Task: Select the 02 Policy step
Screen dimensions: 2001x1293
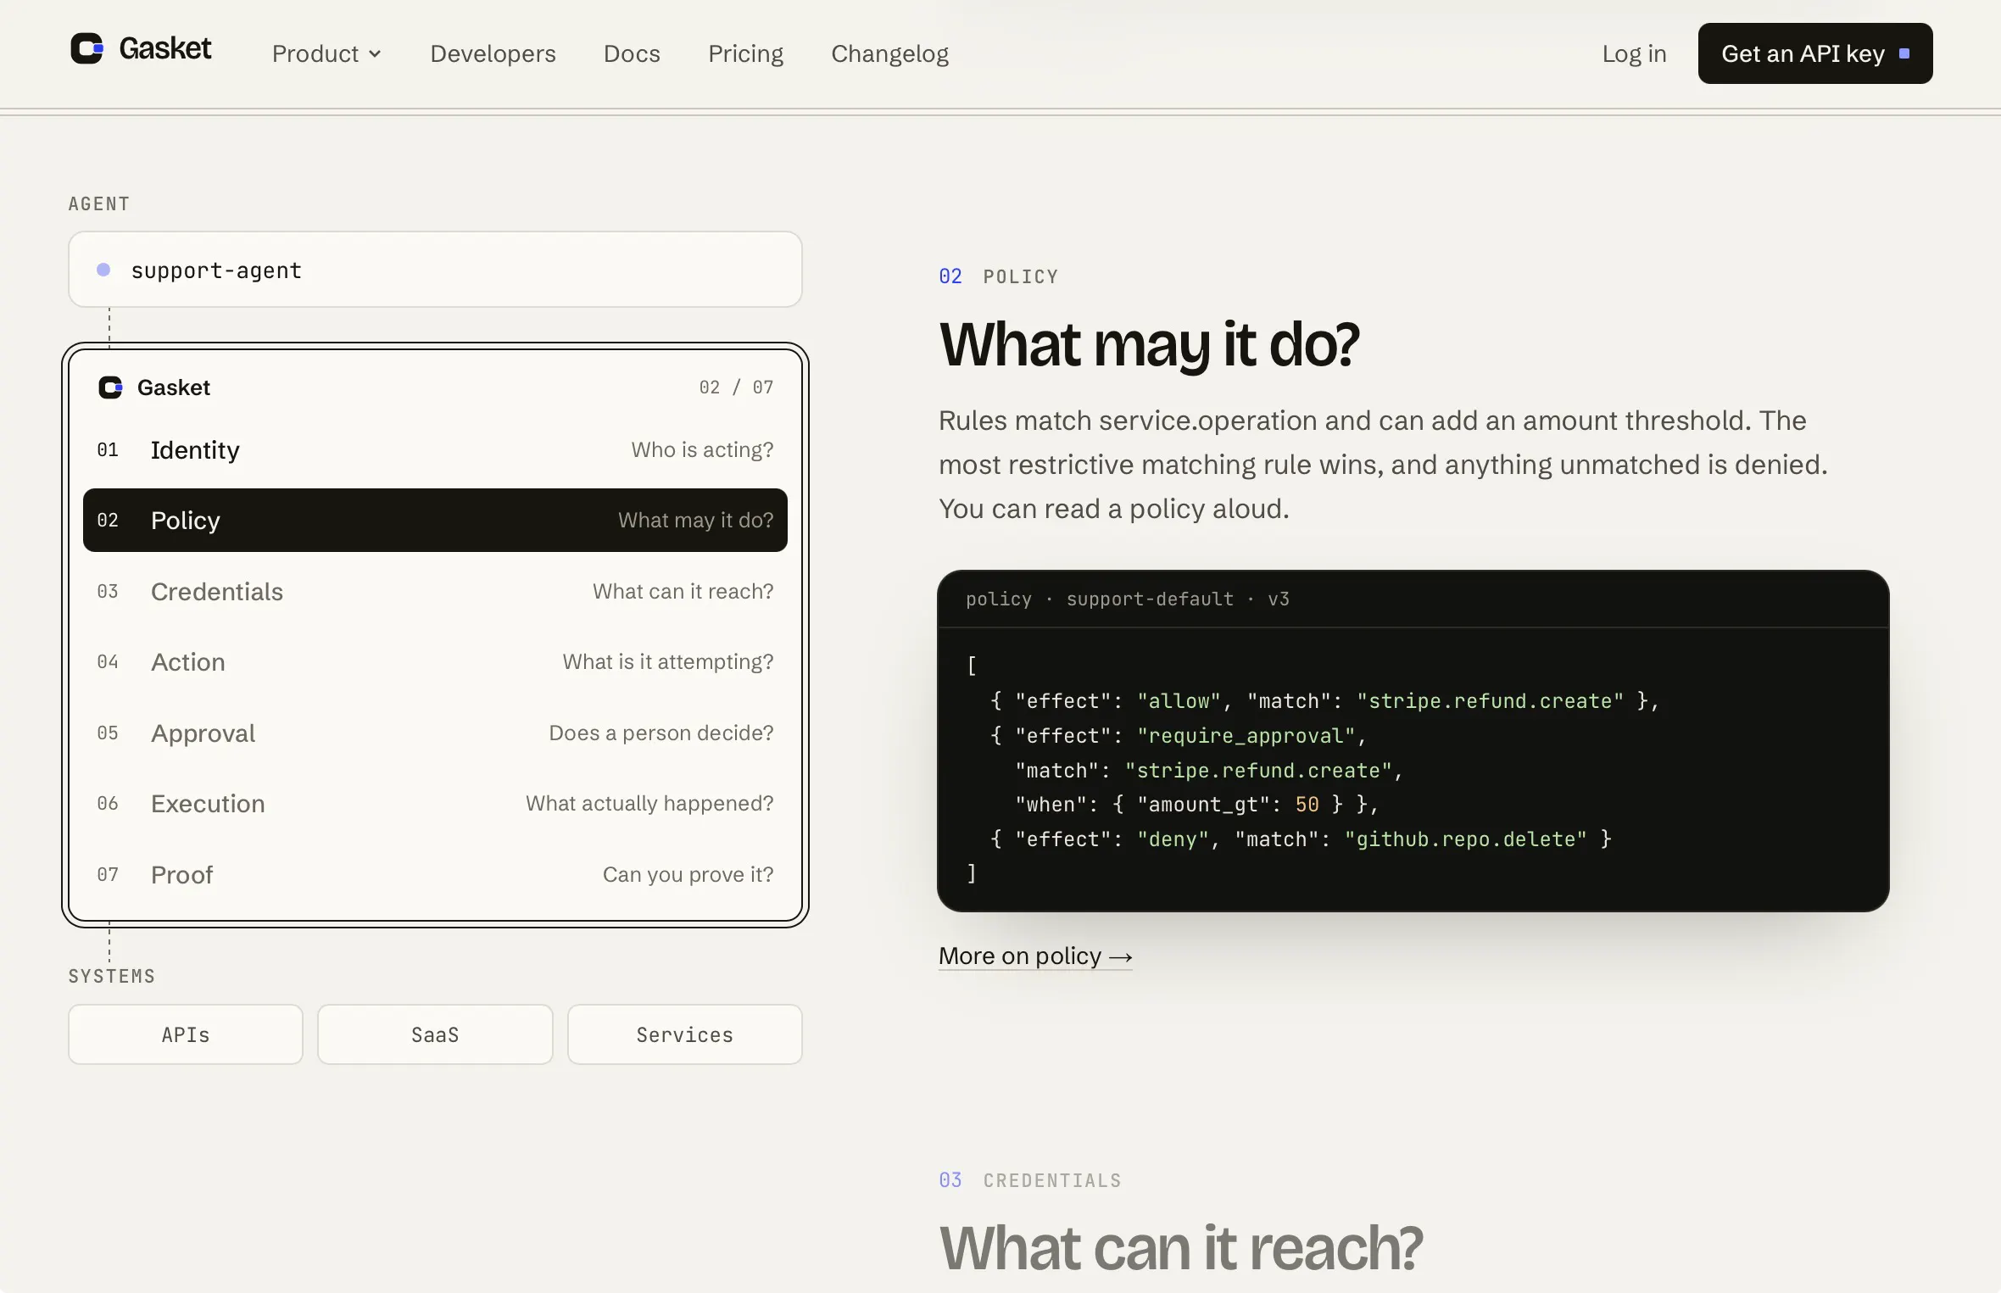Action: point(435,520)
